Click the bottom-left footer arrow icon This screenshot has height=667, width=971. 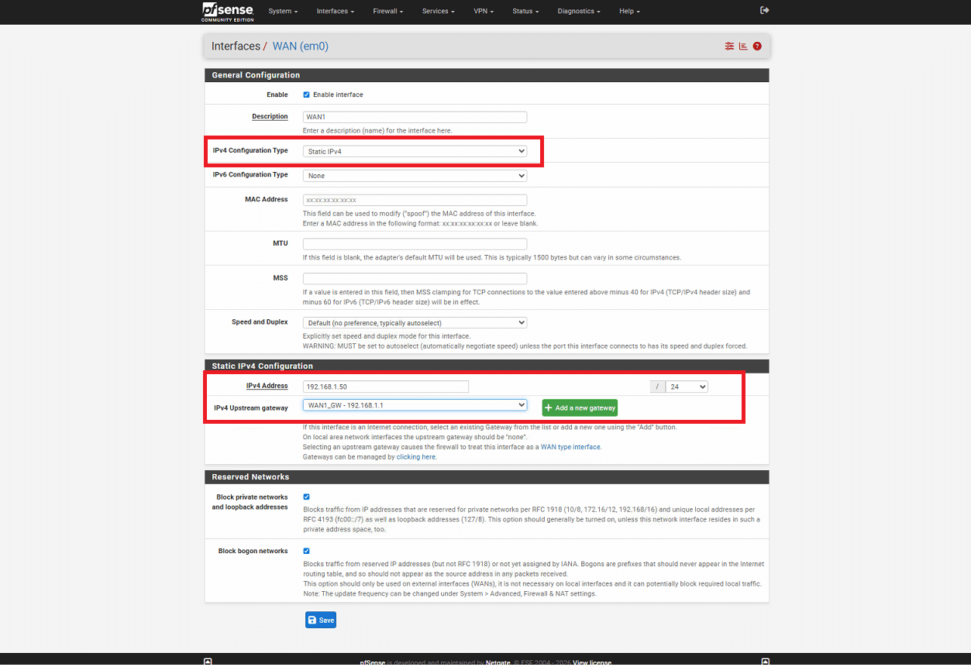208,662
